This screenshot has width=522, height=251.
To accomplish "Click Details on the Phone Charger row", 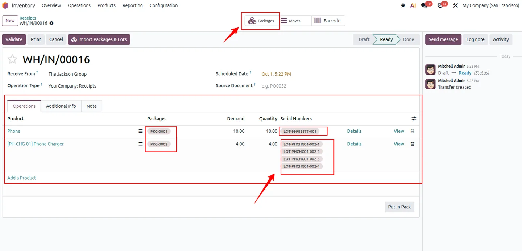I will (x=354, y=144).
